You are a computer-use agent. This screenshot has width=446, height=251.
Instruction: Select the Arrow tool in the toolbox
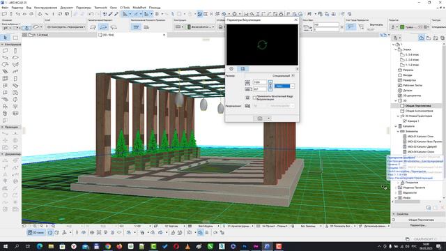click(x=5, y=38)
